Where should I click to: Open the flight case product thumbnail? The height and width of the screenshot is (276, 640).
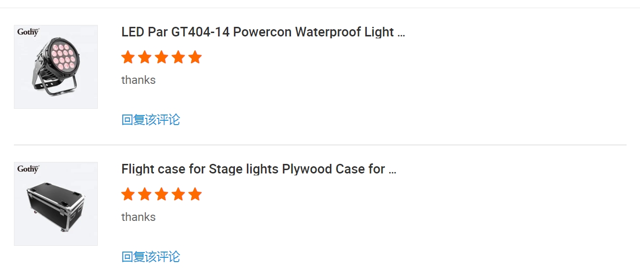tap(56, 204)
